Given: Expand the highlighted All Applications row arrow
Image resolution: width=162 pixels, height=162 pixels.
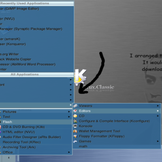Looking at the screenshot, I should (71, 105).
